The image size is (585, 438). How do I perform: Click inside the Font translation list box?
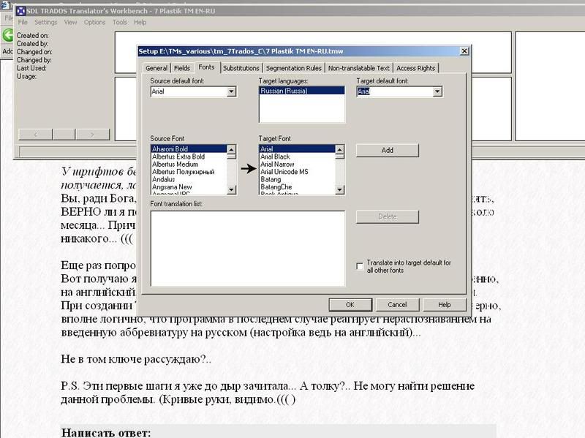click(248, 249)
